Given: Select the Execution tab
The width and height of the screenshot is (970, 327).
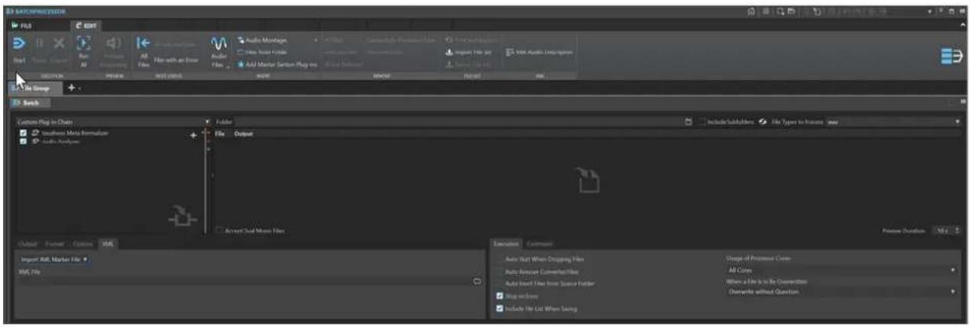Looking at the screenshot, I should tap(506, 244).
